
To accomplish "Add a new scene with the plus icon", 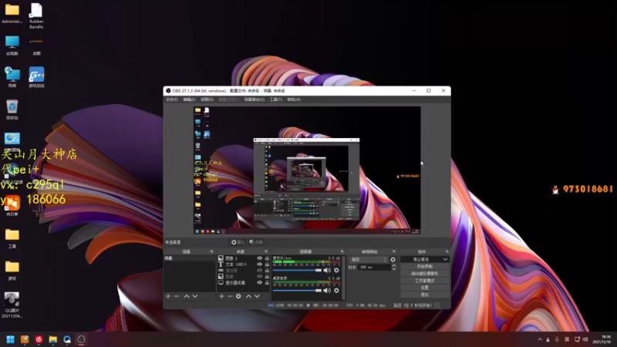I will [x=168, y=296].
